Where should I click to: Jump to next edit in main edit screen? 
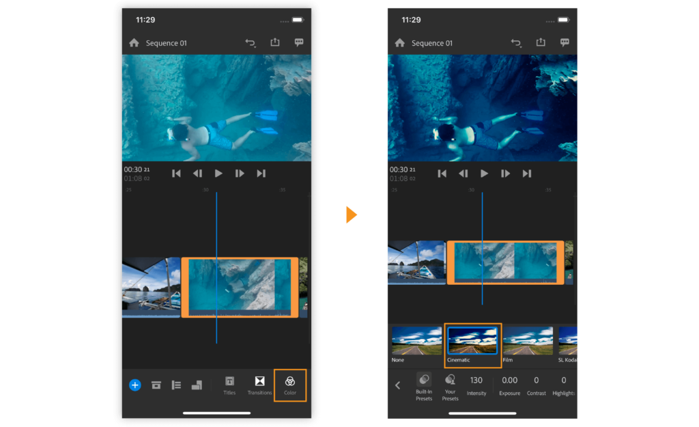pyautogui.click(x=261, y=174)
